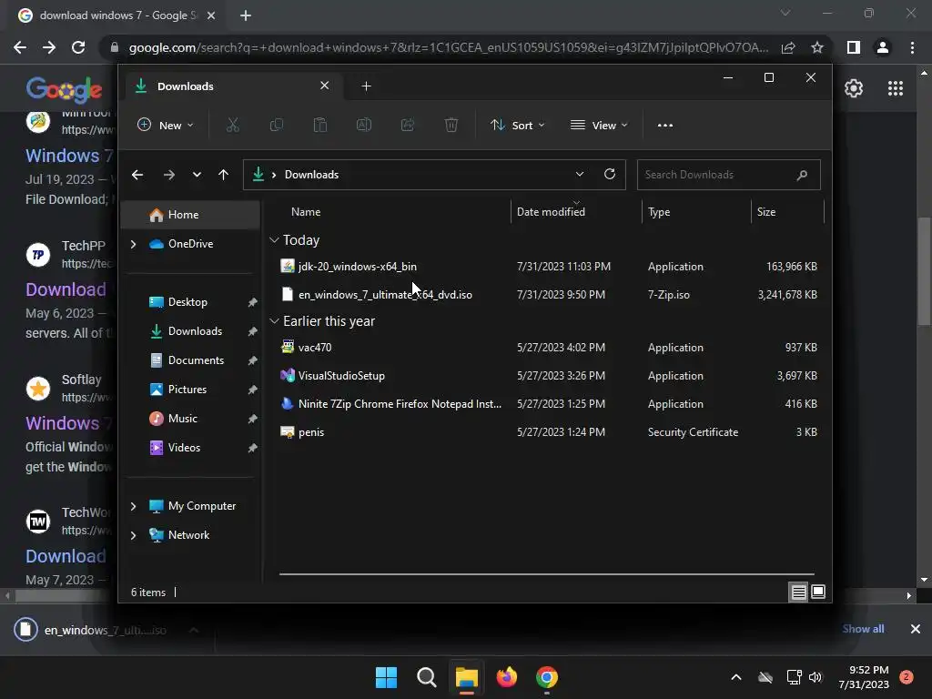The image size is (932, 699).
Task: Sort by Name column header
Action: click(x=390, y=211)
